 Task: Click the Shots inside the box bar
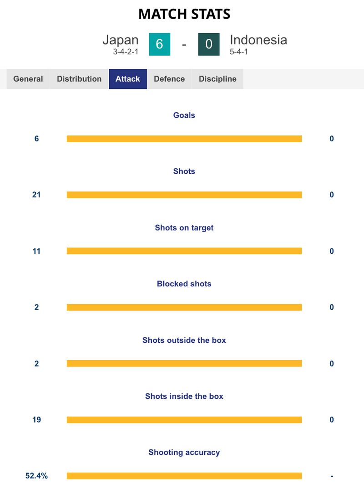pos(184,420)
